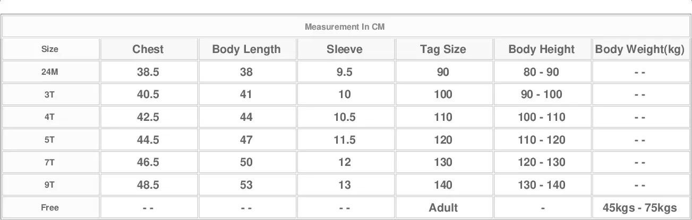Select the 9T size row label
The height and width of the screenshot is (220, 692).
(x=49, y=185)
